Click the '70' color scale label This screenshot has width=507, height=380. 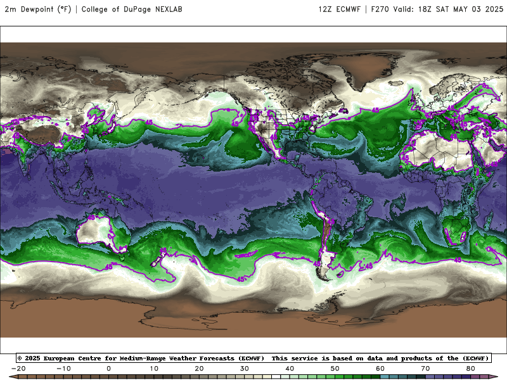(x=425, y=369)
